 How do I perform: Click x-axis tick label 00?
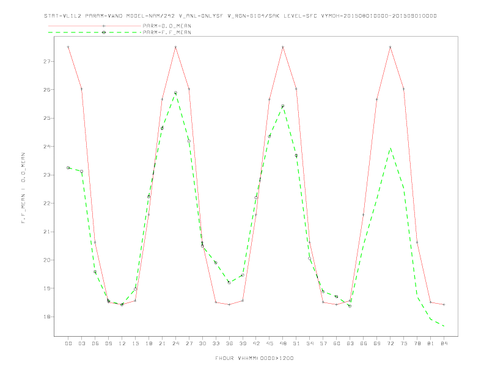pos(68,343)
